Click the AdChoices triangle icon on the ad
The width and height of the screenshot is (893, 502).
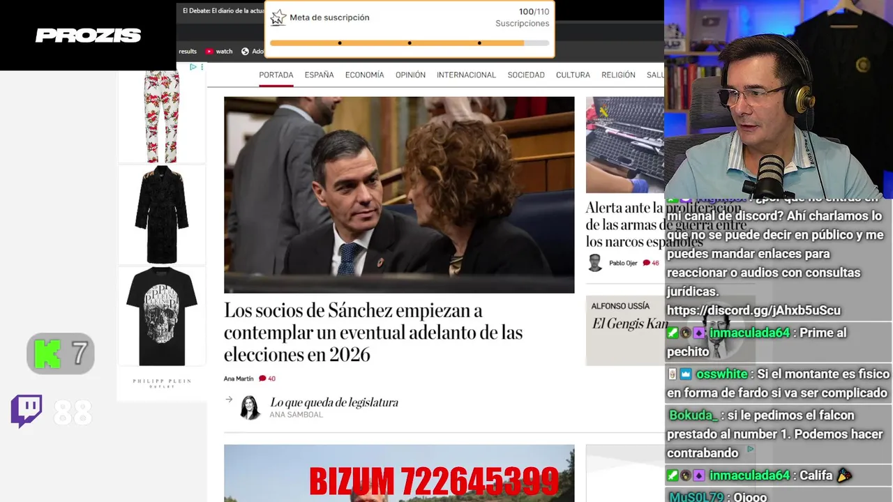click(x=193, y=67)
